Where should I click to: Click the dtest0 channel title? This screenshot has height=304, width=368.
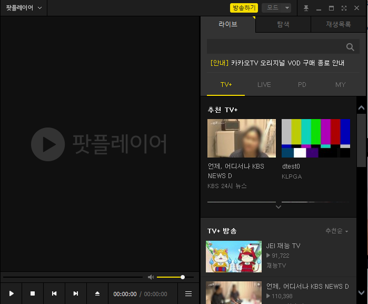(291, 166)
